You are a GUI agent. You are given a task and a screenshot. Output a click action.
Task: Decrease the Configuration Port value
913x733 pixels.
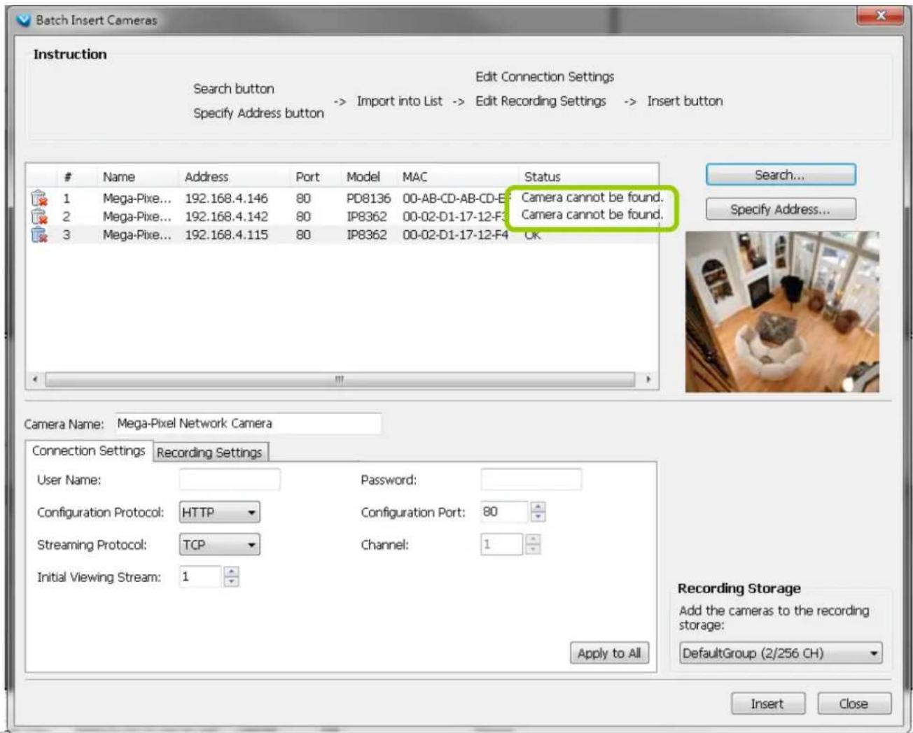tap(538, 517)
